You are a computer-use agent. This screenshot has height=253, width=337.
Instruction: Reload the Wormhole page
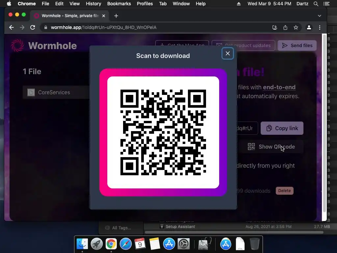click(x=33, y=27)
